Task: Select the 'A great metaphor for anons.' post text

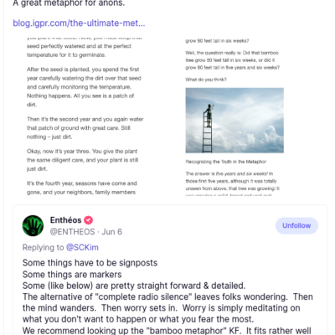Action: pos(69,3)
